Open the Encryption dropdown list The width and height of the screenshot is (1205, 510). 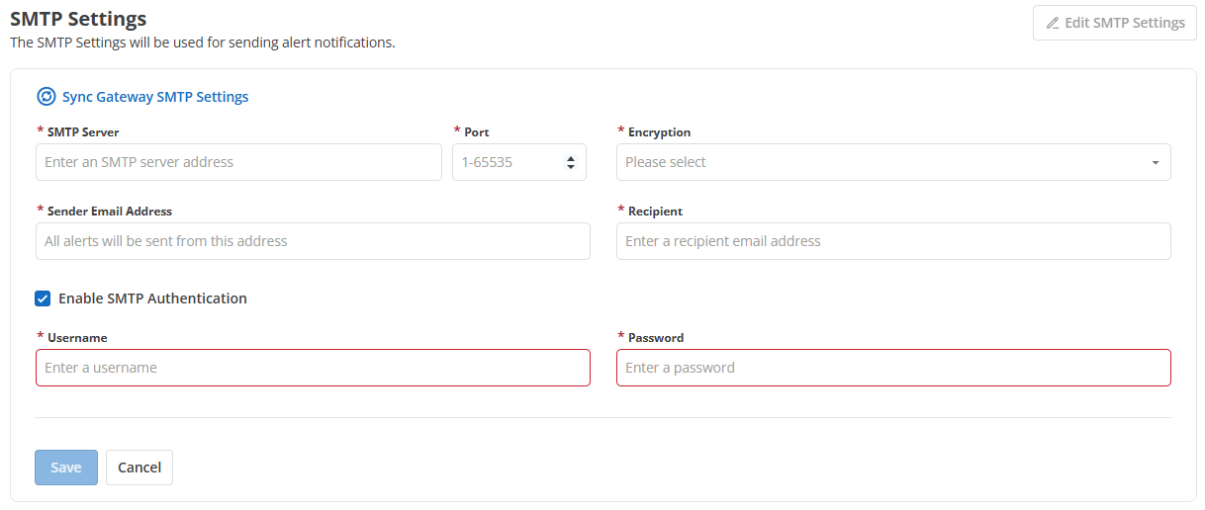click(x=893, y=162)
